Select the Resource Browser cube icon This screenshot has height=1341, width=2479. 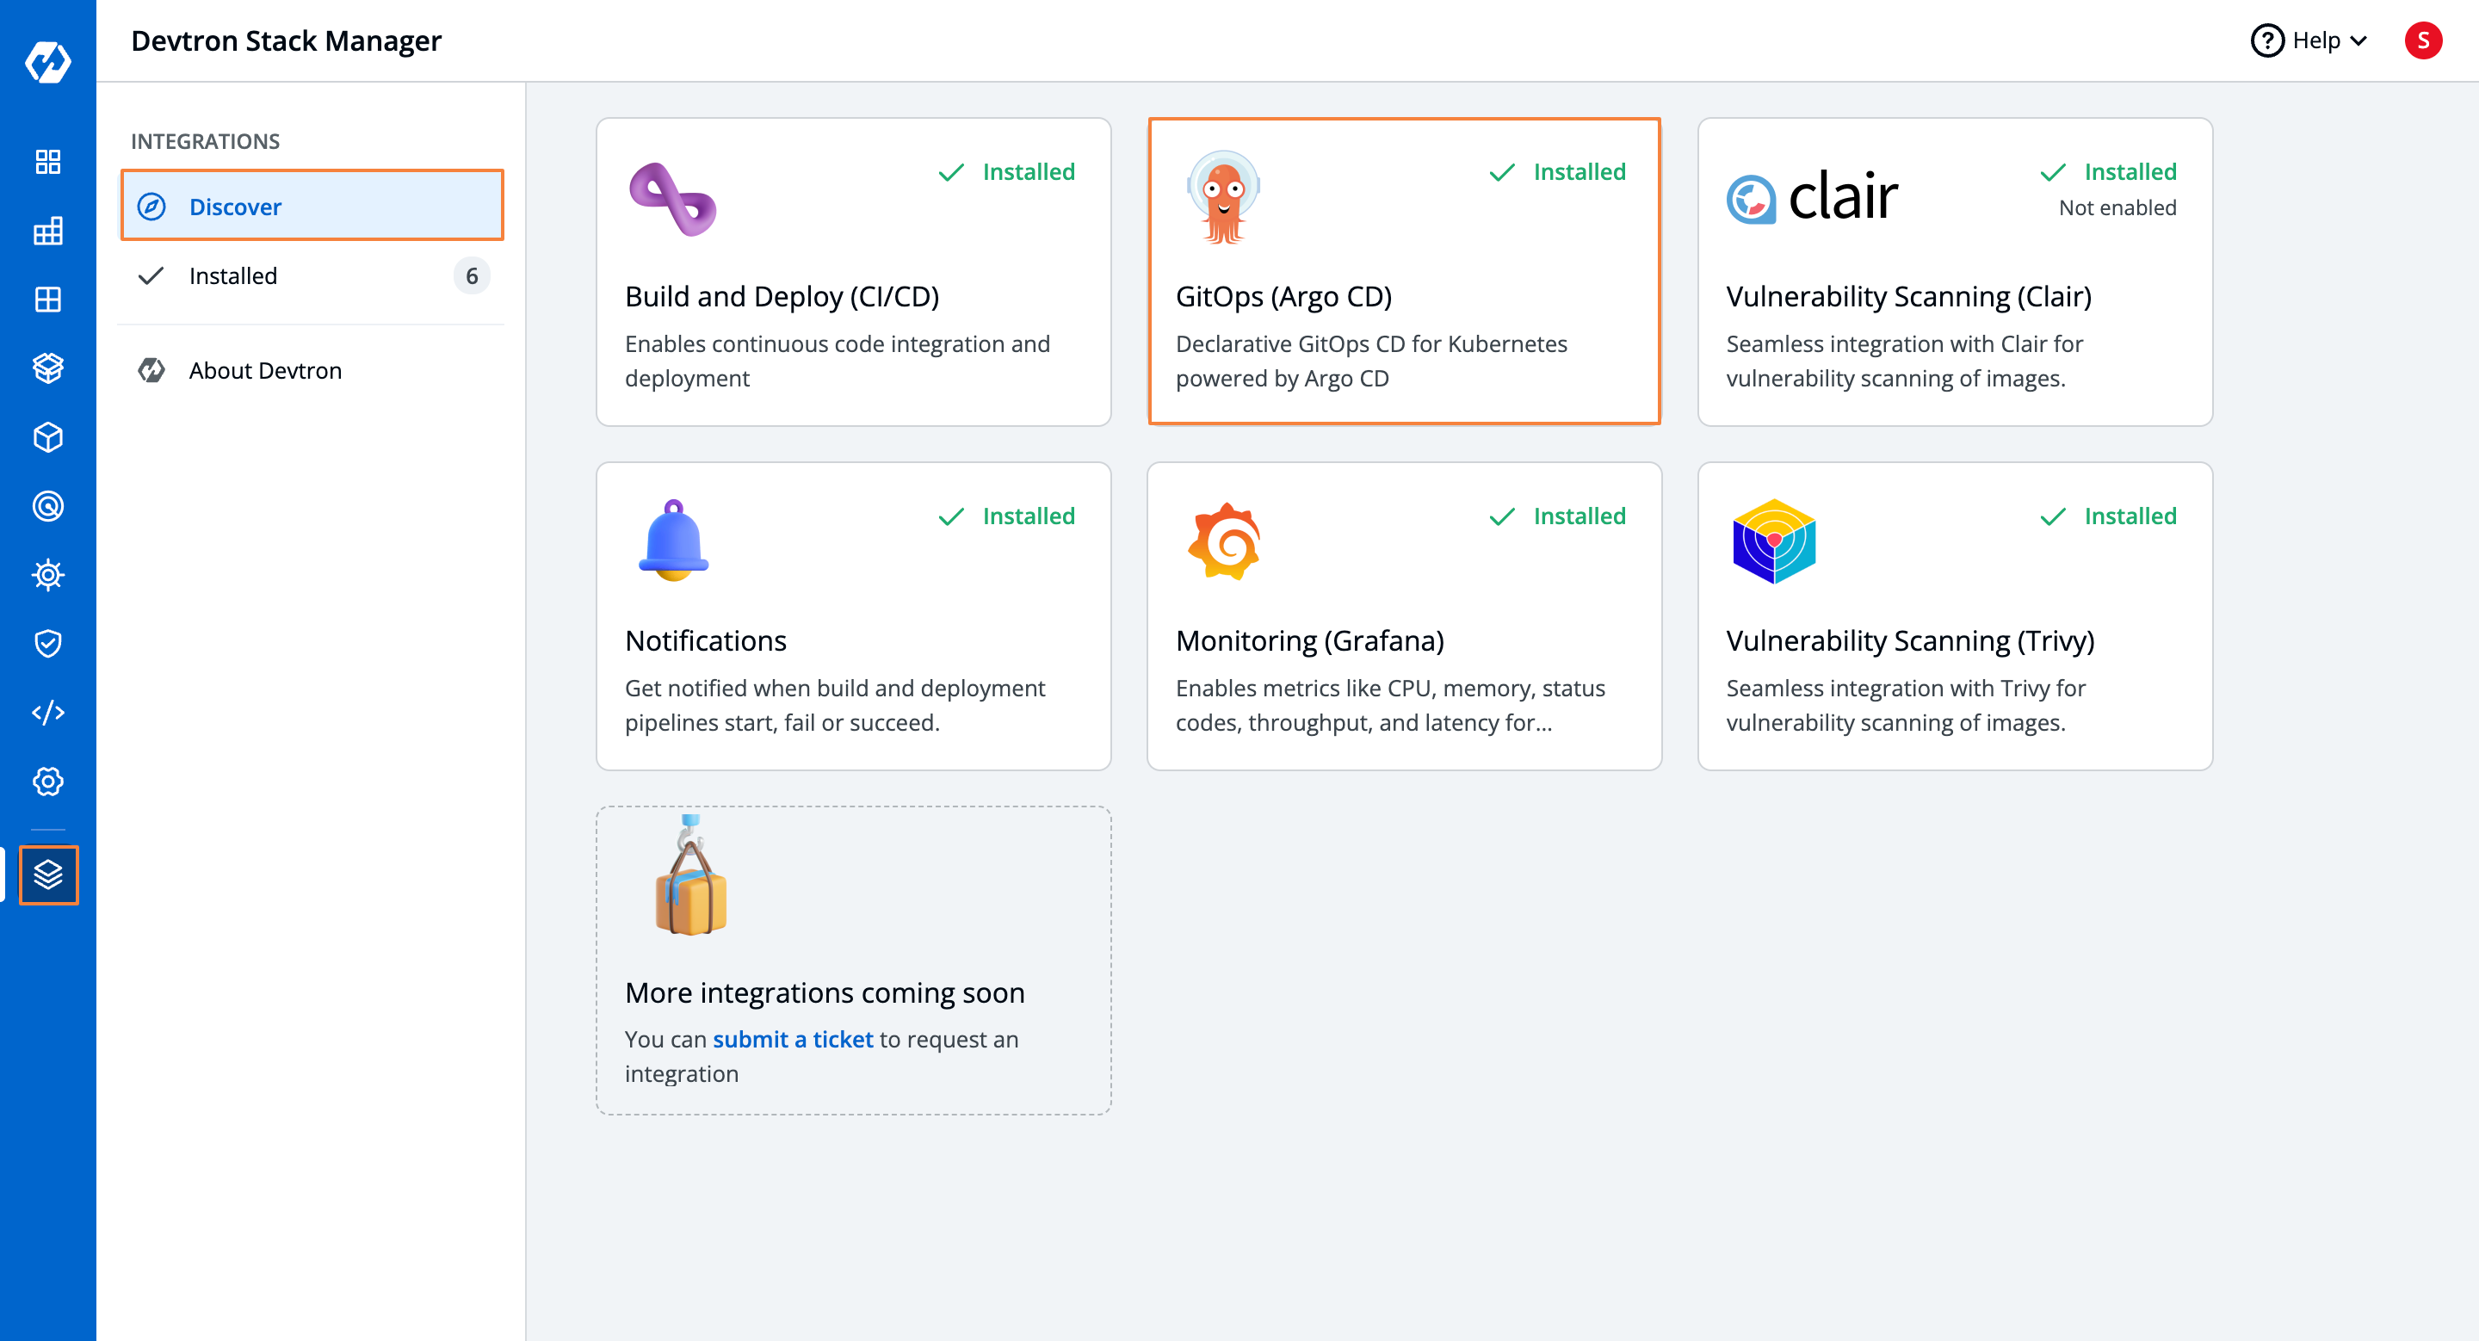tap(48, 436)
